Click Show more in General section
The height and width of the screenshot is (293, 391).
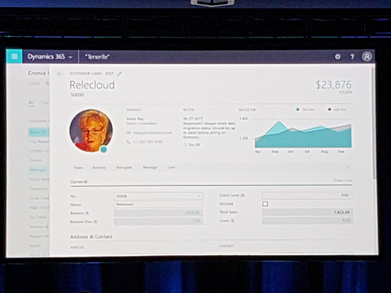[342, 180]
